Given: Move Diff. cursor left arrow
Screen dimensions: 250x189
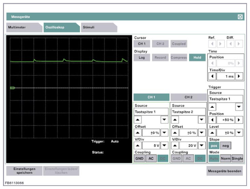Looking at the screenshot, I should [230, 44].
